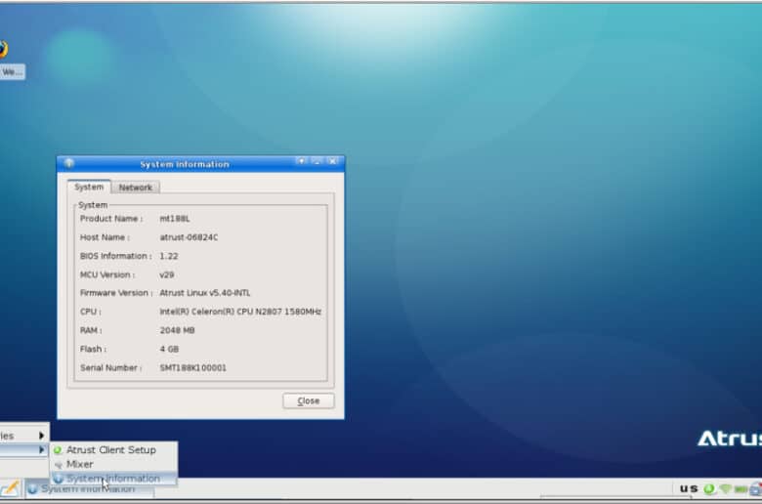The image size is (762, 504).
Task: Minimize the System Information window
Action: (317, 161)
